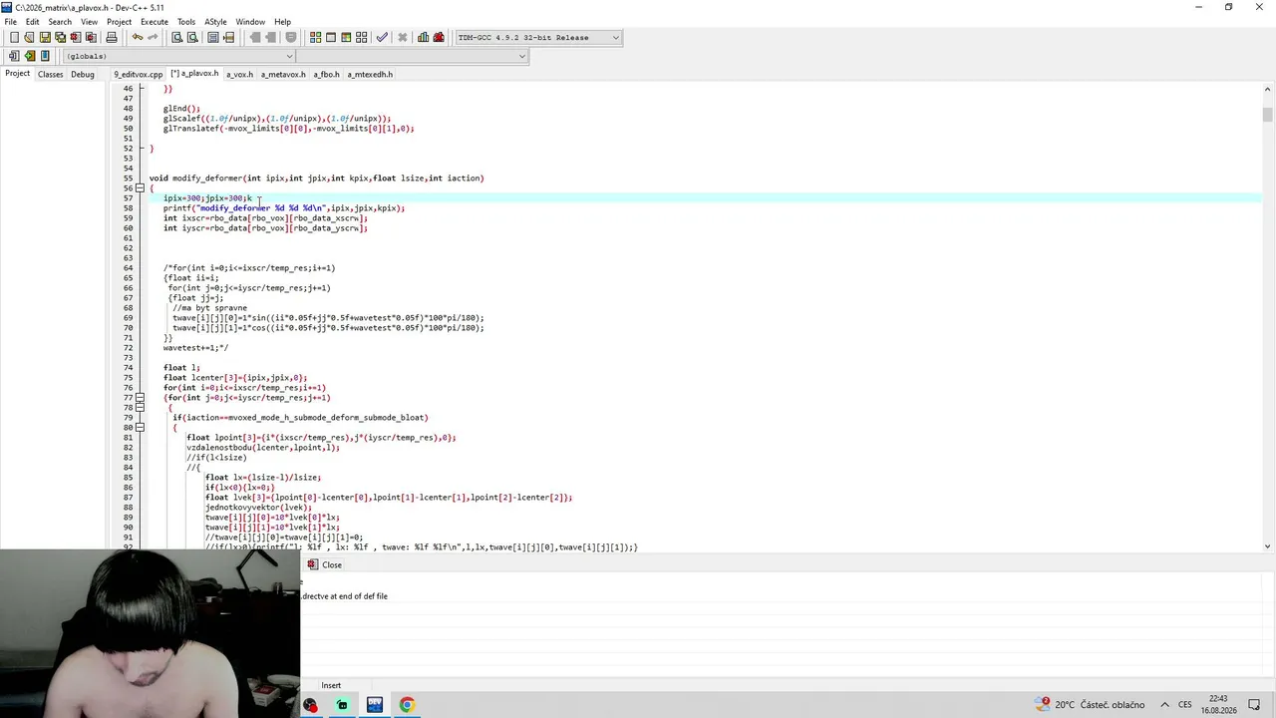The width and height of the screenshot is (1276, 718).
Task: Click the vertical scrollbar thumb
Action: click(x=1267, y=114)
